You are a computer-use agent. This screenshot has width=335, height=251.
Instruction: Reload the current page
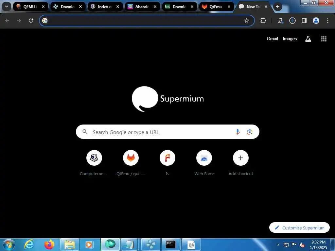point(31,21)
